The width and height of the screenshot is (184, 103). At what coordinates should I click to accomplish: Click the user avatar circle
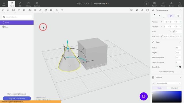(x=146, y=4)
